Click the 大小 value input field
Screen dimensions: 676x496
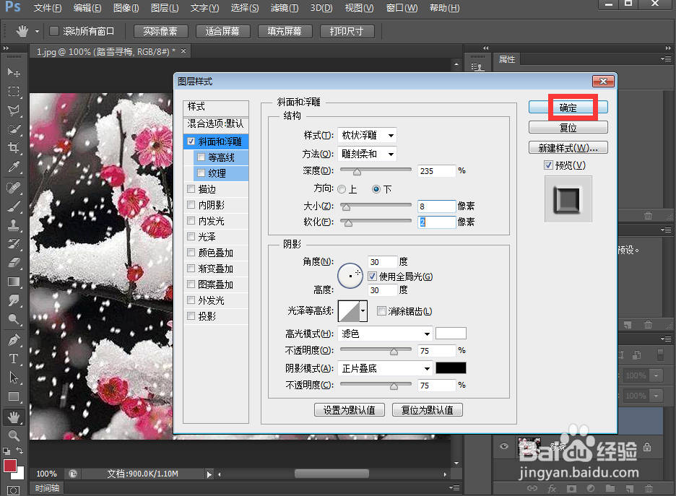click(436, 206)
